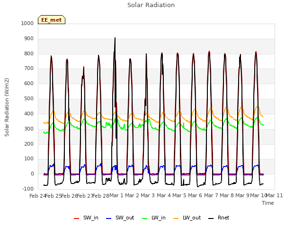Click the 1000 y-axis tick label
This screenshot has width=303, height=227.
27,23
